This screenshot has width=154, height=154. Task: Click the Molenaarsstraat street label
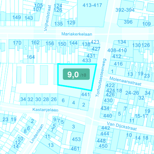click(126, 81)
